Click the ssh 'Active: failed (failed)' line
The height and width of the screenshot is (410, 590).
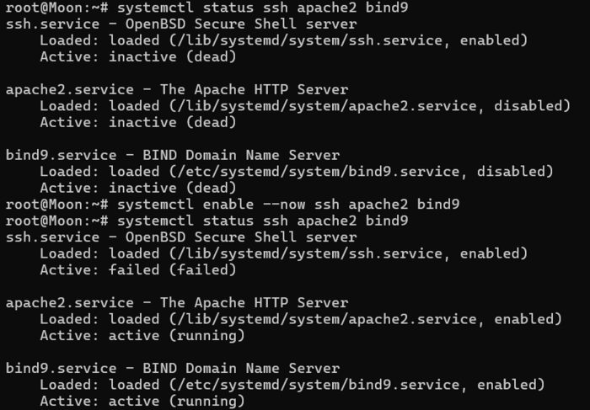tap(137, 270)
